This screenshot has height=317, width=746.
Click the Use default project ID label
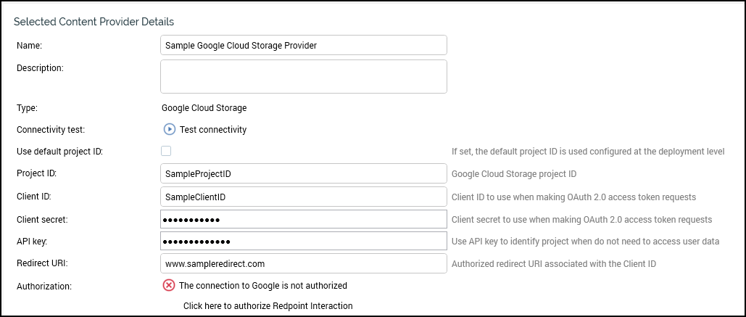[60, 152]
